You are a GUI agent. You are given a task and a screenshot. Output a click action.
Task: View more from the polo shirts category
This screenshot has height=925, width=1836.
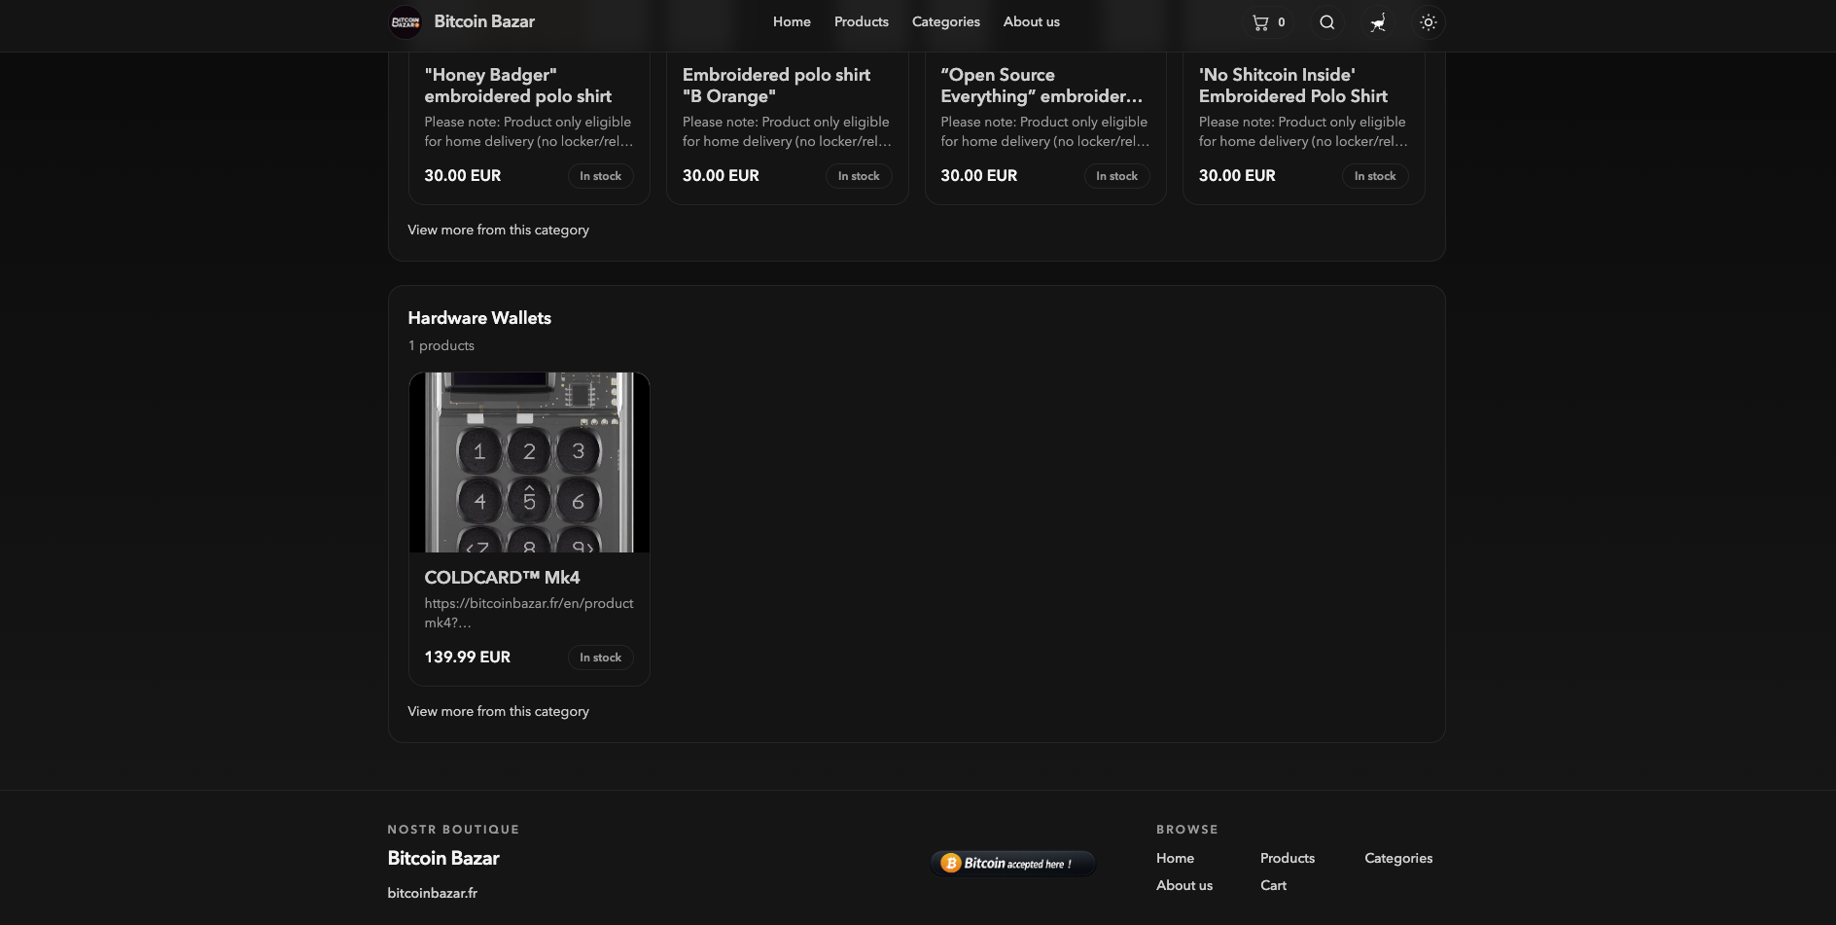pyautogui.click(x=498, y=230)
